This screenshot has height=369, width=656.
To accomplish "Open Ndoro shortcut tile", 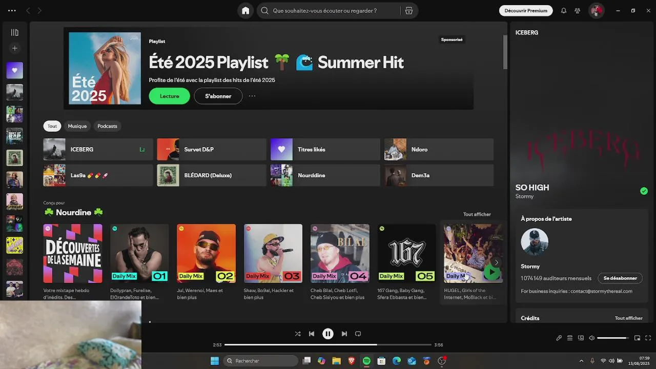I will click(439, 150).
